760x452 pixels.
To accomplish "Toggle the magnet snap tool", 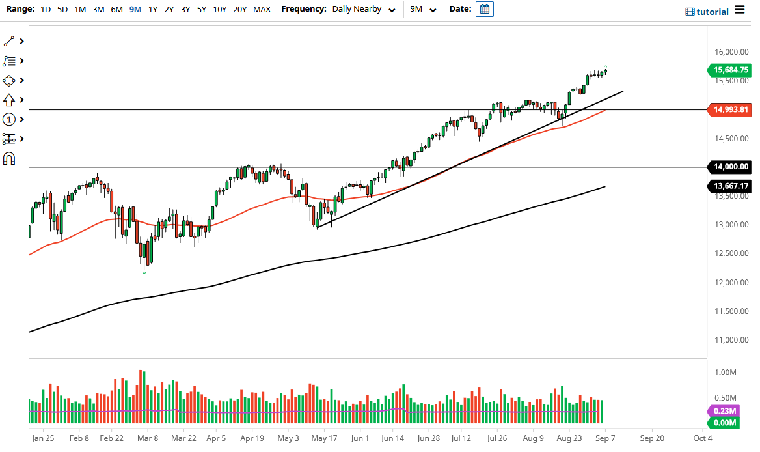I will point(9,158).
